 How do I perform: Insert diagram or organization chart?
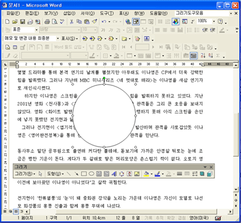coord(122,174)
